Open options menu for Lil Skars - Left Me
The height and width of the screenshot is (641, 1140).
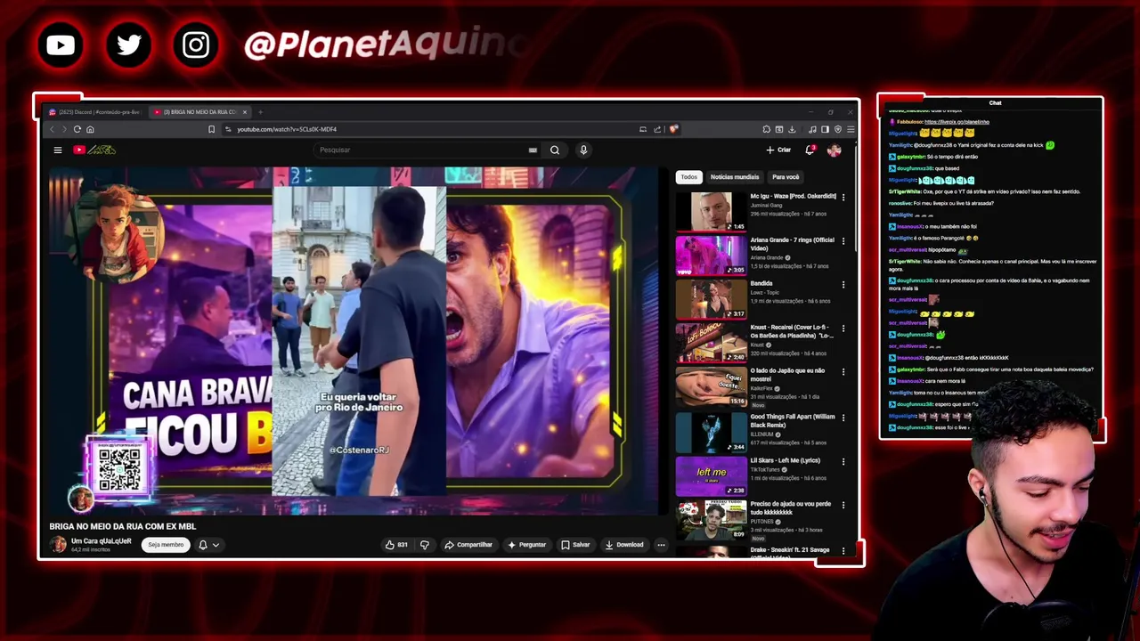tap(843, 461)
